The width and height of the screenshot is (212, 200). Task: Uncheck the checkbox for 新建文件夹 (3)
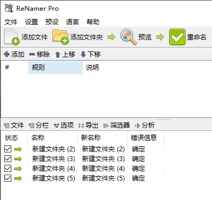[x=8, y=159]
